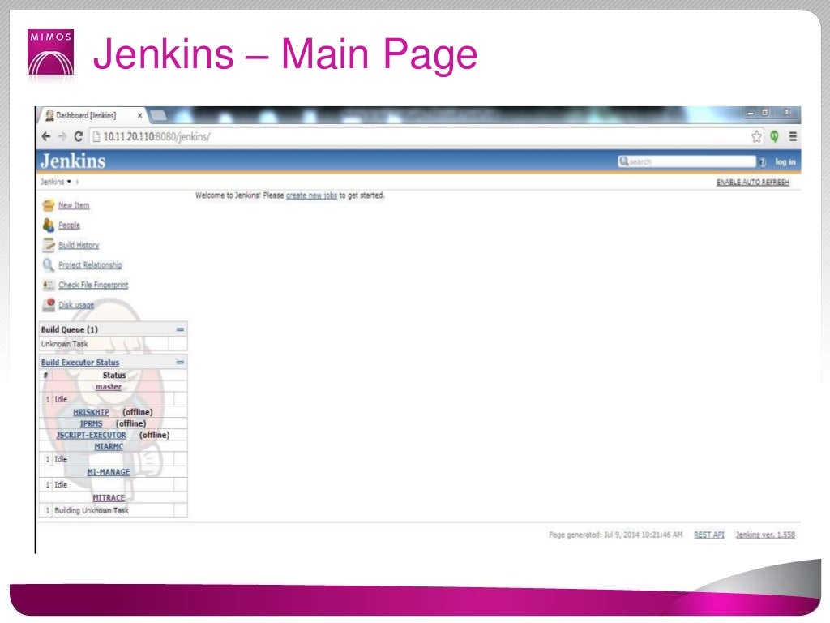Viewport: 830px width, 623px height.
Task: Open the browser hamburger menu
Action: coord(793,136)
